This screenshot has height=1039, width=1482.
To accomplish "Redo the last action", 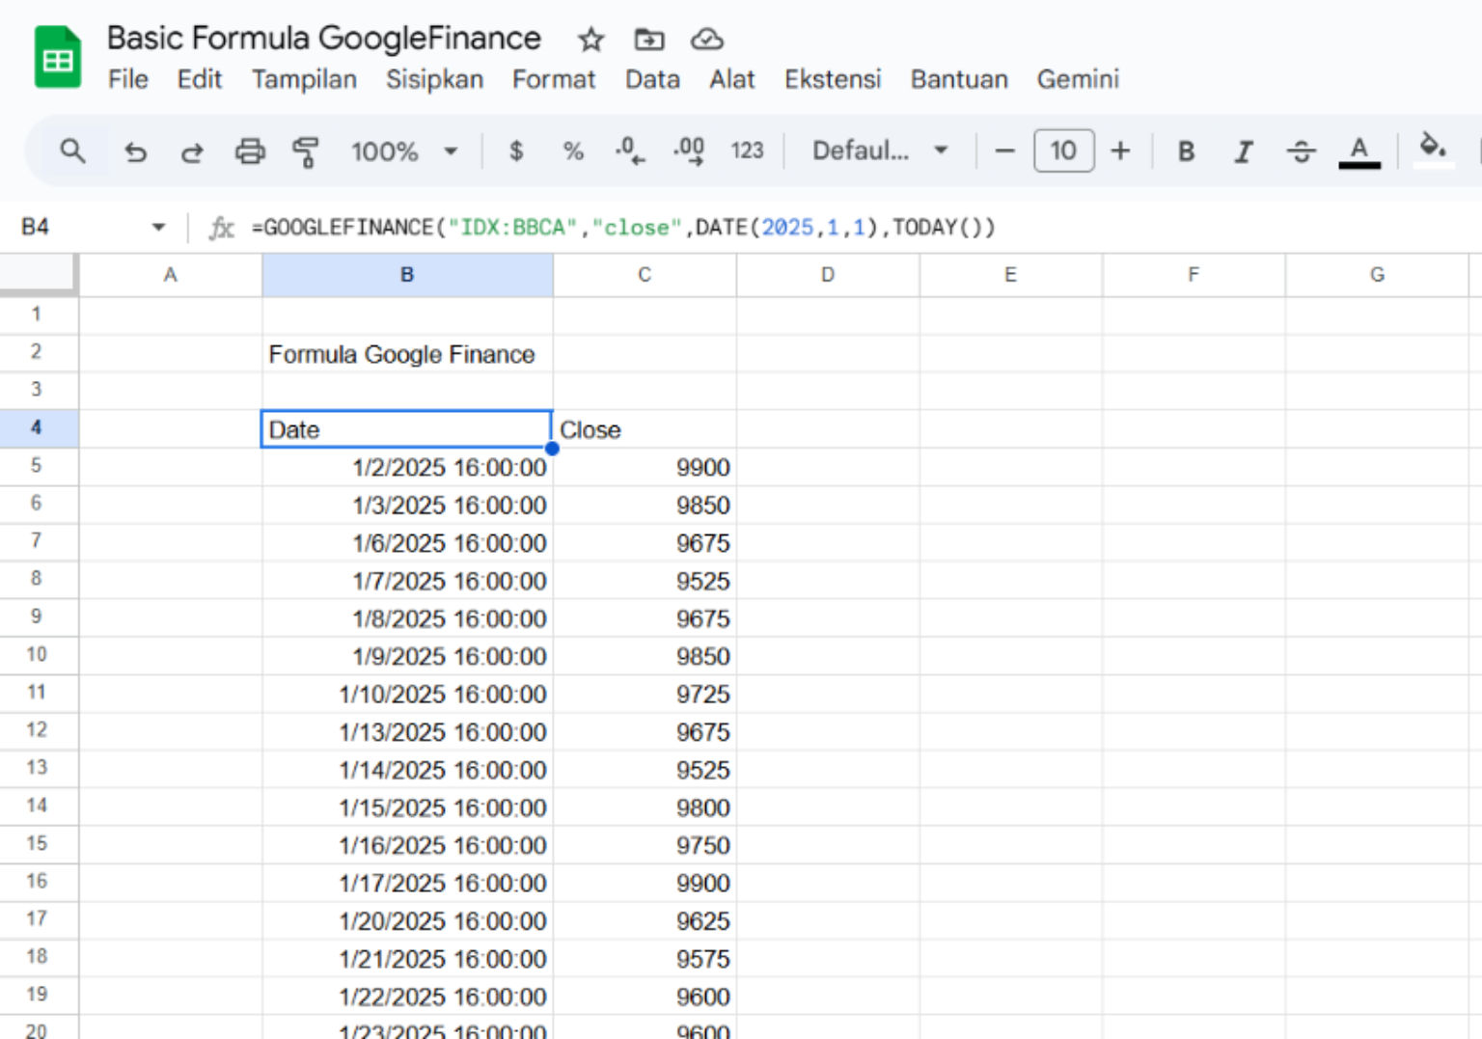I will tap(192, 151).
